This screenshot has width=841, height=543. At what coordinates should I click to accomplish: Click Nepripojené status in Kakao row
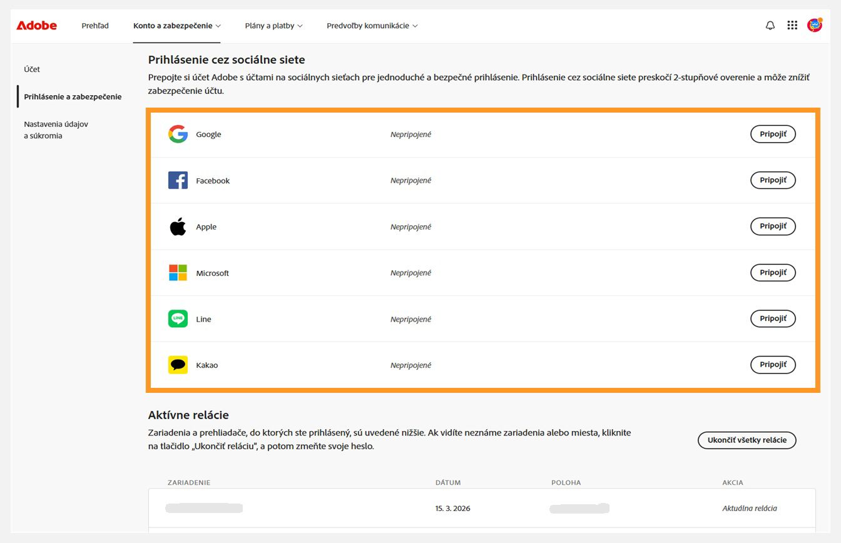point(410,365)
